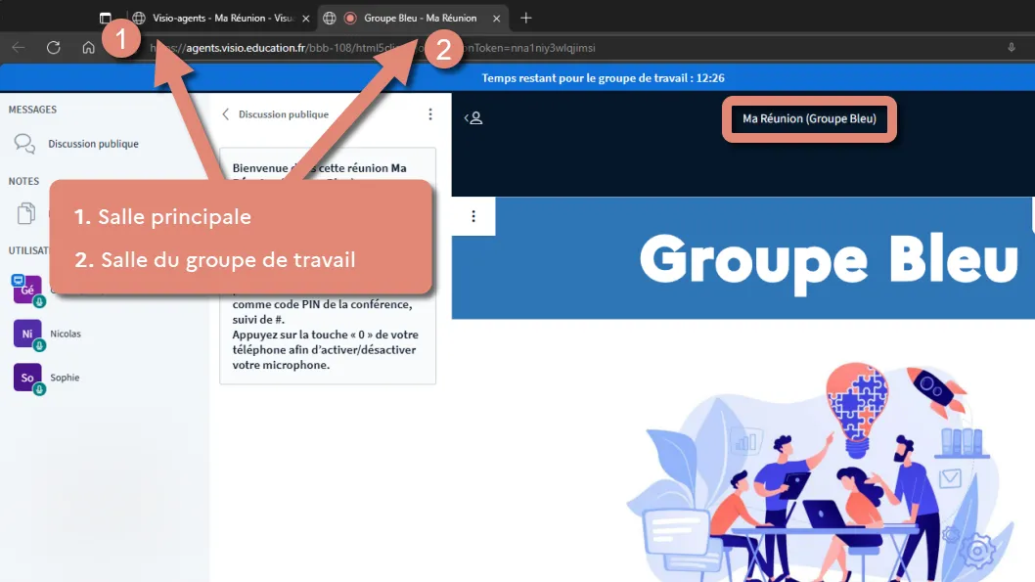Image resolution: width=1035 pixels, height=582 pixels.
Task: Open presentation options three-dot menu
Action: [x=473, y=216]
